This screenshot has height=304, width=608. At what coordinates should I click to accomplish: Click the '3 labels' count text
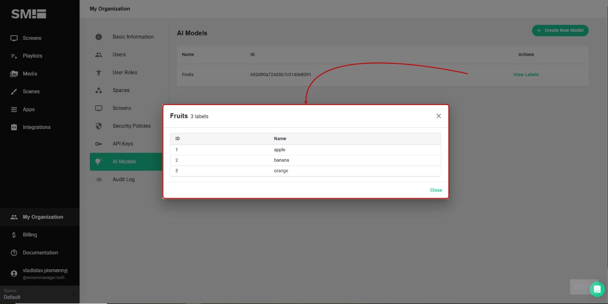coord(199,117)
